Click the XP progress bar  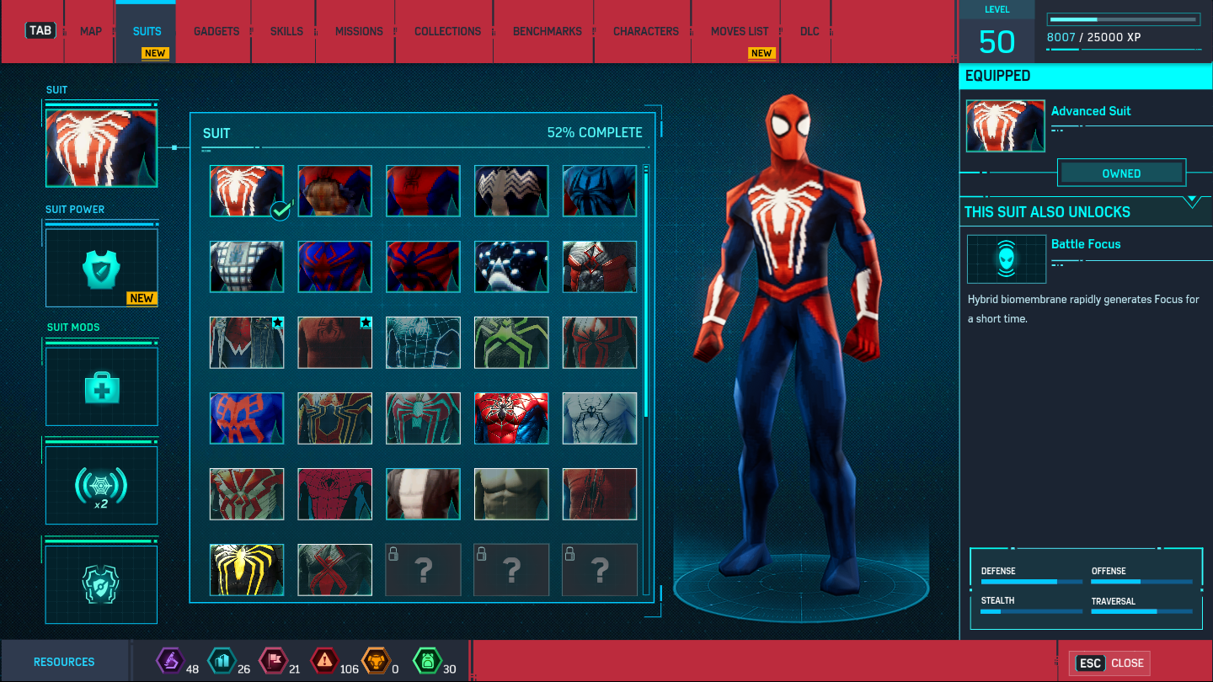[x=1123, y=19]
